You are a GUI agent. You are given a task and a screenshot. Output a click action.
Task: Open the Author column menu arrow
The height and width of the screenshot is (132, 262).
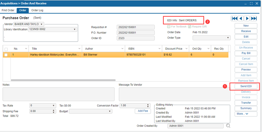tap(122, 49)
